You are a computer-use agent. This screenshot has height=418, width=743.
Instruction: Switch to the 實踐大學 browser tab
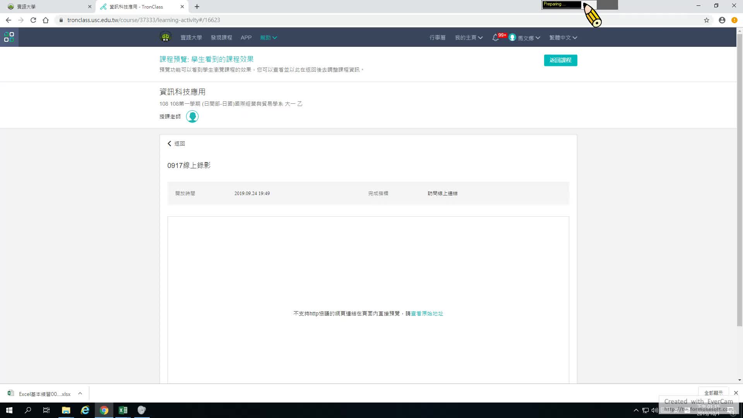(x=48, y=7)
